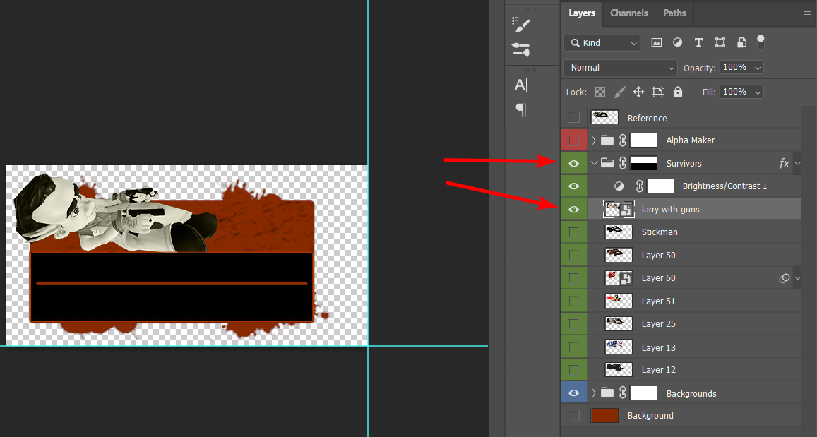817x437 pixels.
Task: Hide the Backgrounds group
Action: pos(573,393)
